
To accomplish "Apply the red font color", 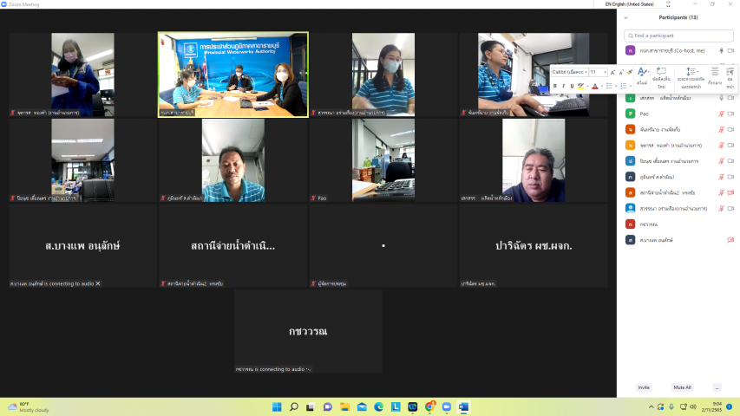I will (x=595, y=86).
